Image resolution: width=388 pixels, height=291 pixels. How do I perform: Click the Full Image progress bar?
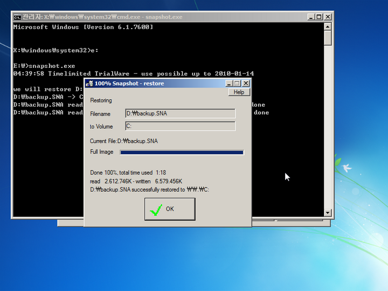[182, 153]
